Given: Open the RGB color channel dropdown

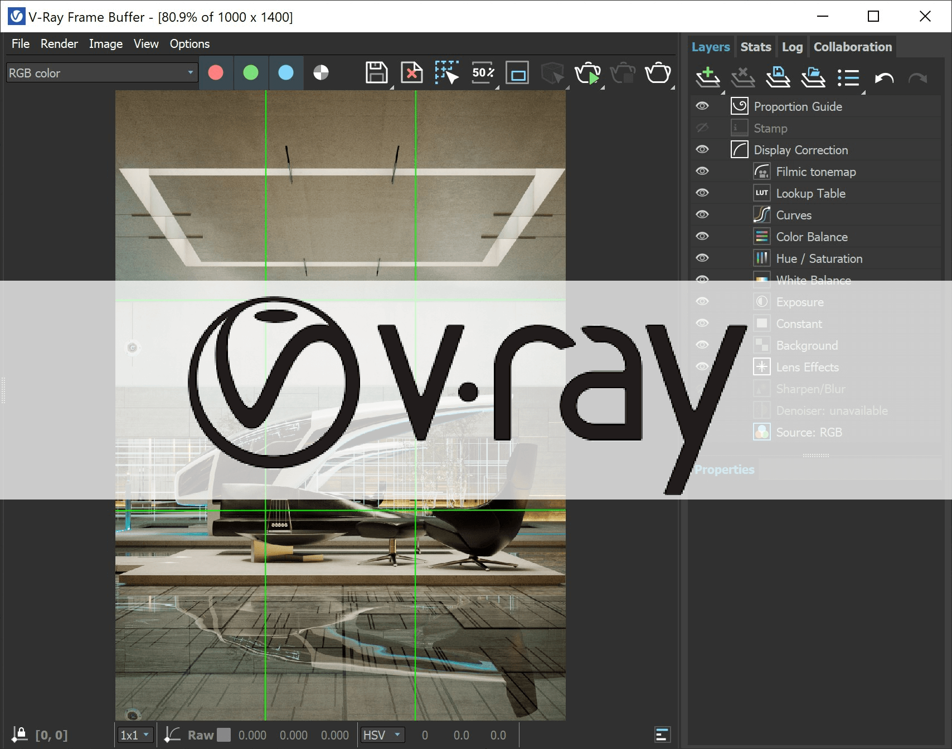Looking at the screenshot, I should pos(102,73).
